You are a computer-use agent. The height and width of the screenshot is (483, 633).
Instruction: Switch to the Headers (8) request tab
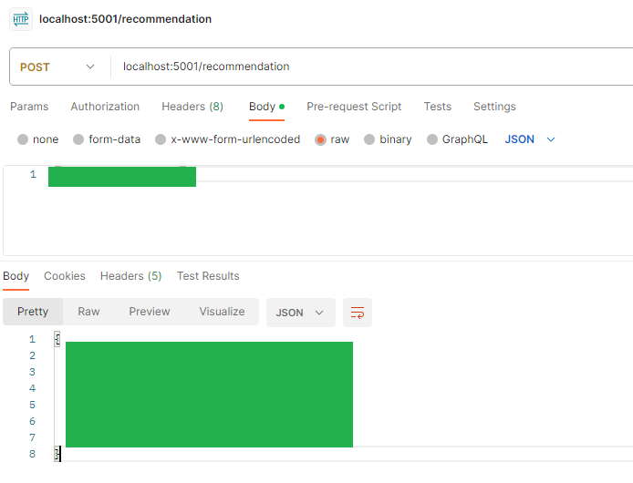click(192, 107)
